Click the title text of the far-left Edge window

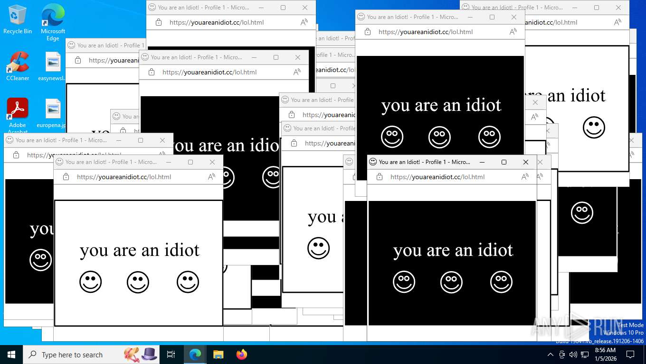(x=61, y=140)
